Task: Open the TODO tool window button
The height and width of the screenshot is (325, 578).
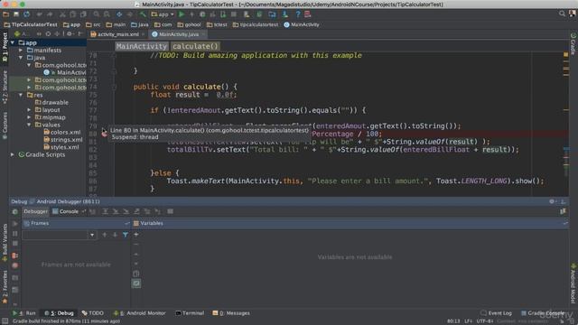Action: click(x=92, y=313)
